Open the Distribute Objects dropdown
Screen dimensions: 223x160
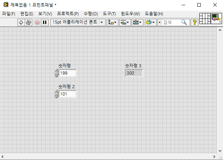tap(125, 22)
